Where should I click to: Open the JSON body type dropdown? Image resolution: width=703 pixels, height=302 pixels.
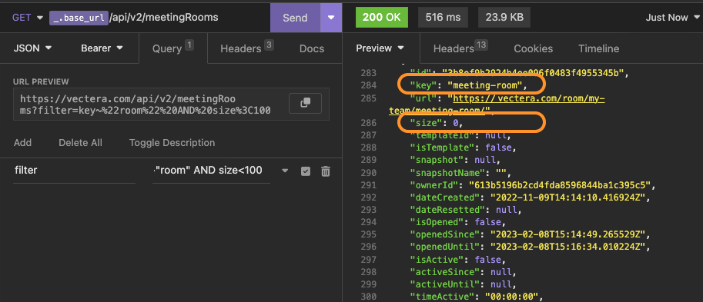33,48
